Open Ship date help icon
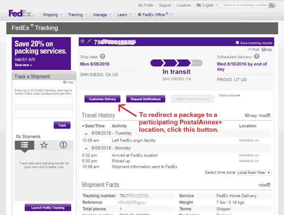The height and width of the screenshot is (215, 284). (x=103, y=57)
